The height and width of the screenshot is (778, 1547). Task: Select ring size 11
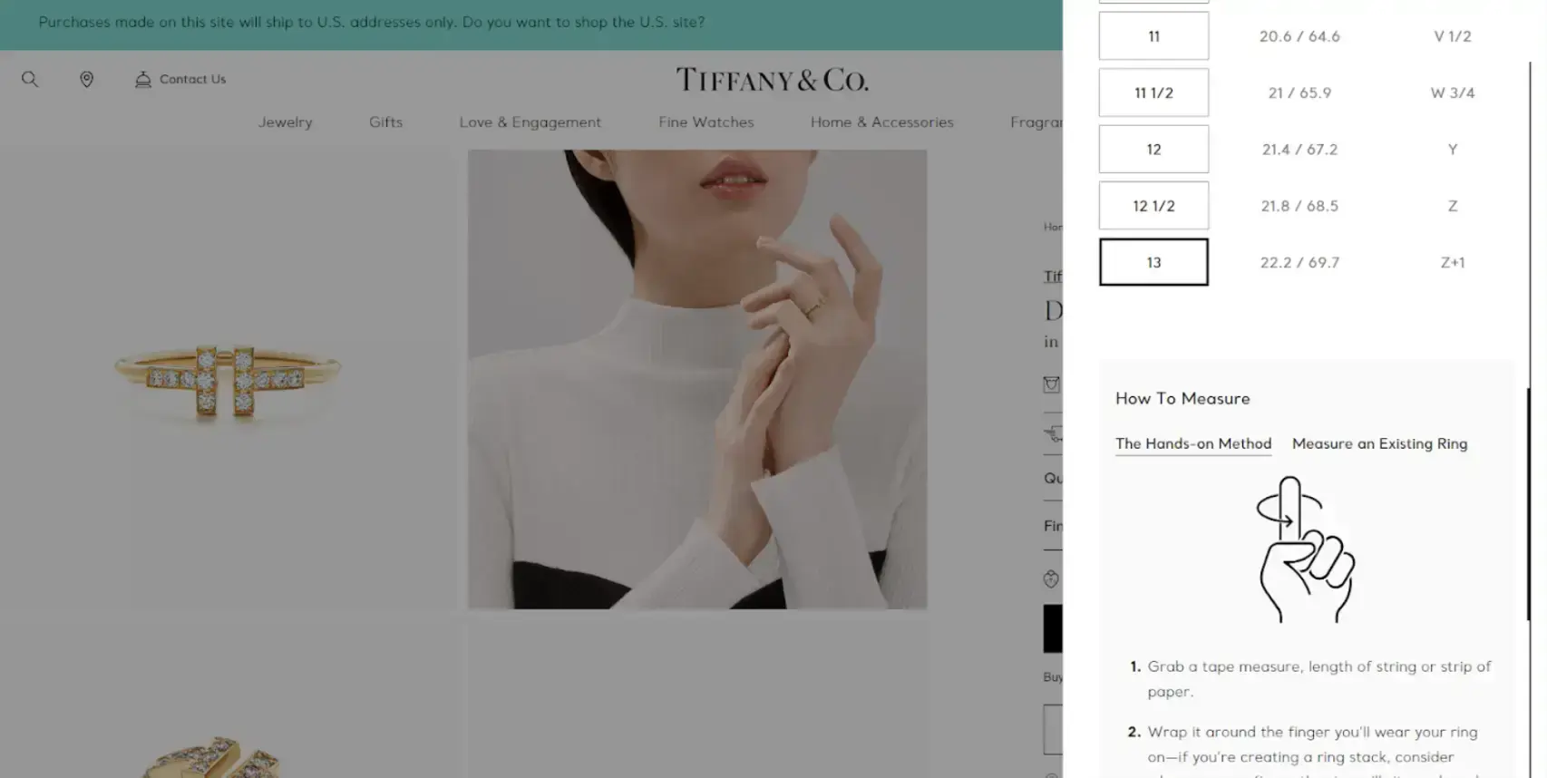[x=1153, y=36]
